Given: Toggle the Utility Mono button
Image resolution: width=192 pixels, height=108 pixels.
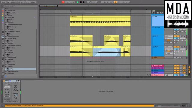Looking at the screenshot, I should (x=7, y=97).
